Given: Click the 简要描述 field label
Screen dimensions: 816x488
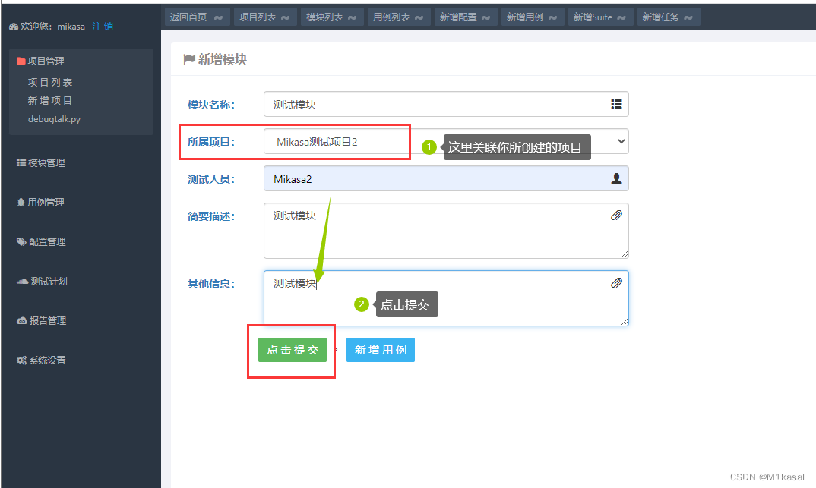Looking at the screenshot, I should [x=211, y=217].
